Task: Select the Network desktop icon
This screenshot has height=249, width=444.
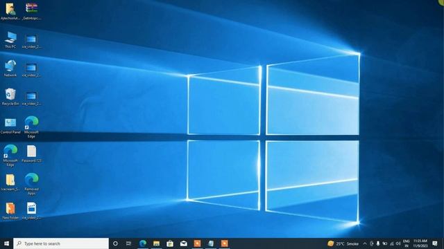Action: pyautogui.click(x=10, y=68)
